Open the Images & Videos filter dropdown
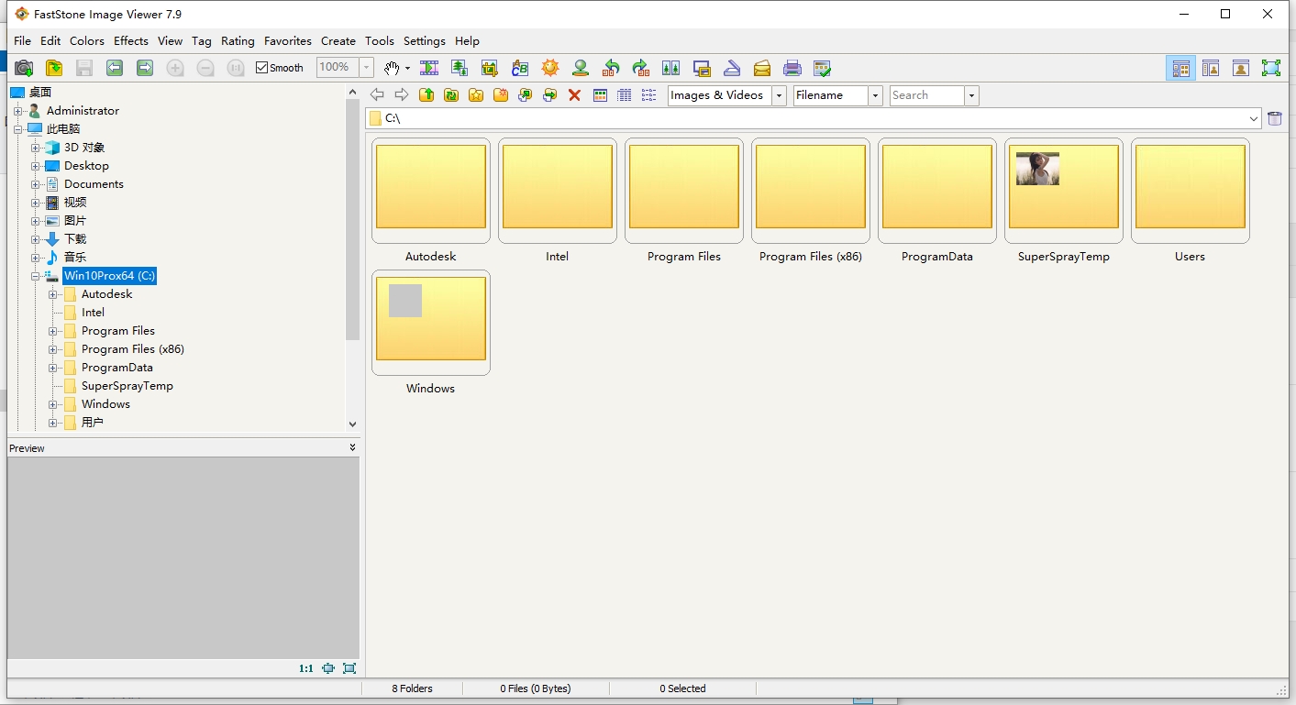This screenshot has width=1296, height=705. tap(778, 94)
